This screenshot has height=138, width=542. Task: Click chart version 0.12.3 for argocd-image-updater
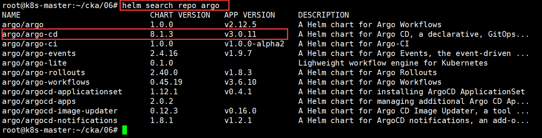click(x=164, y=111)
